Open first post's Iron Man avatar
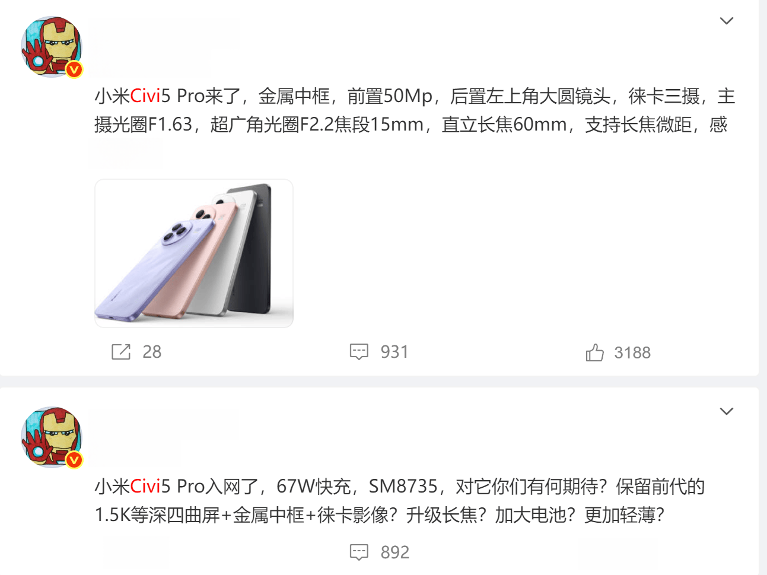Screen dimensions: 767x575 tap(51, 47)
